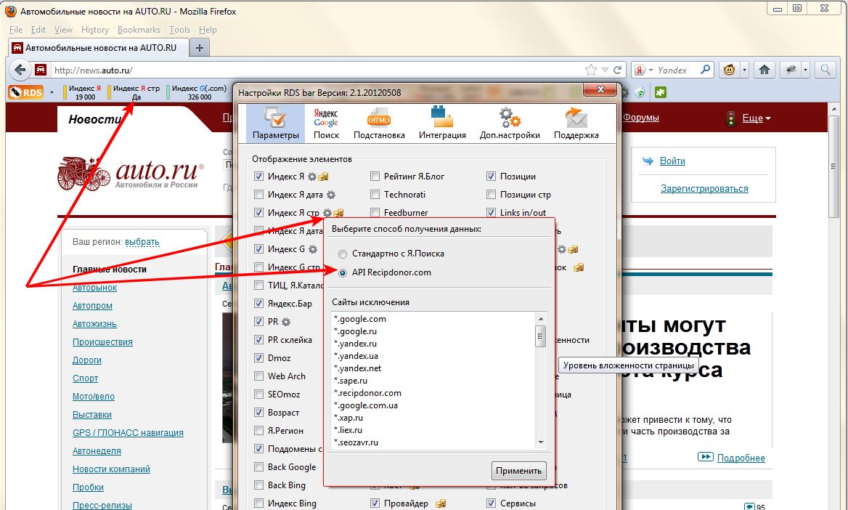Open gear settings next to Индекс Я дата
The width and height of the screenshot is (848, 510).
tap(330, 195)
